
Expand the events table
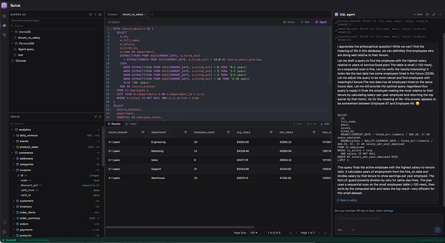tap(14, 142)
